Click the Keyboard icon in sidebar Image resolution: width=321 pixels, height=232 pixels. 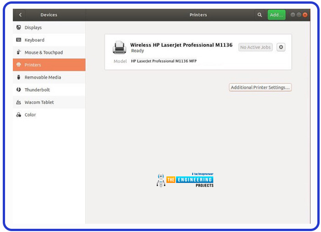[19, 40]
